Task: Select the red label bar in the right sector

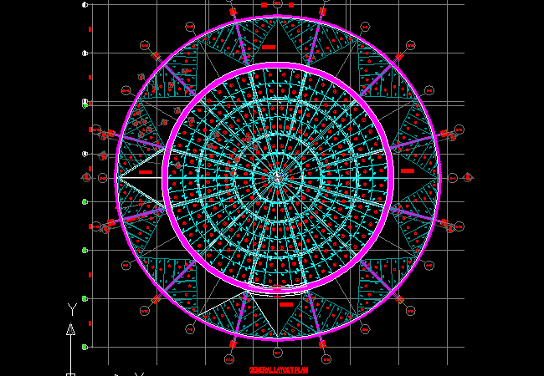Action: click(x=408, y=170)
